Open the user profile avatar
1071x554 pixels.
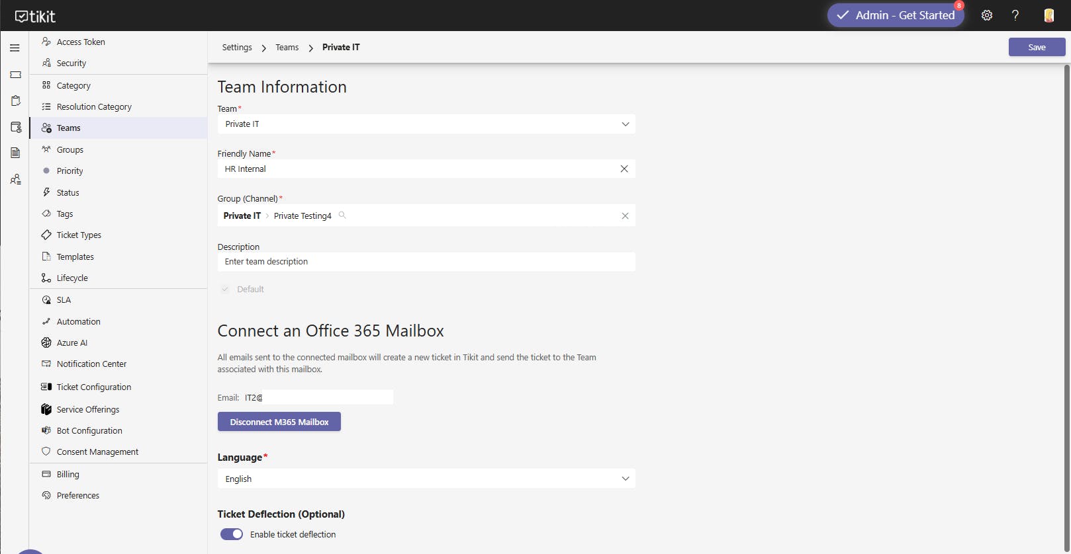point(1048,15)
